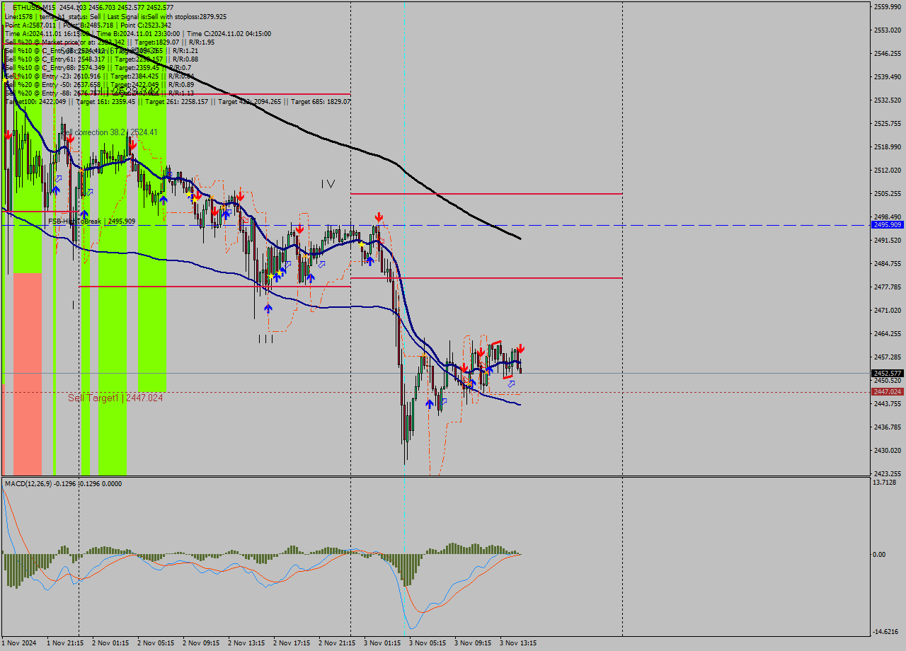Click the '3 Nov 01:15' time axis label
Viewport: 906px width, 651px height.
(x=382, y=643)
